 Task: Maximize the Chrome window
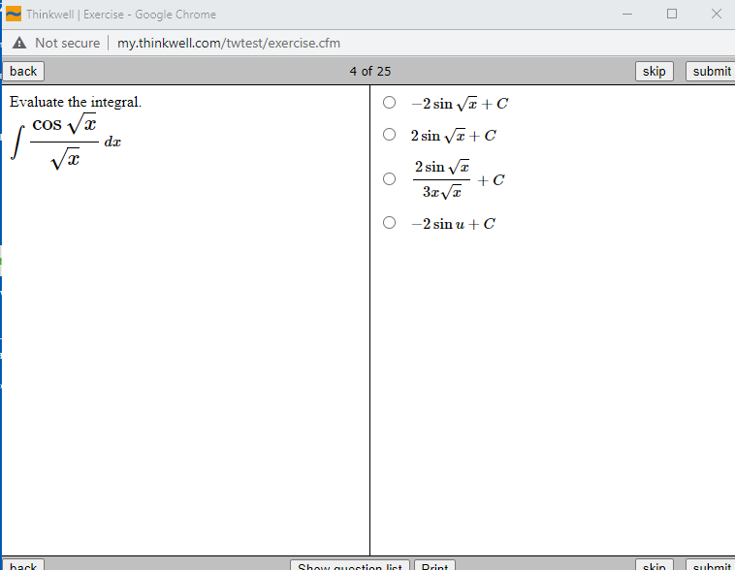click(672, 15)
